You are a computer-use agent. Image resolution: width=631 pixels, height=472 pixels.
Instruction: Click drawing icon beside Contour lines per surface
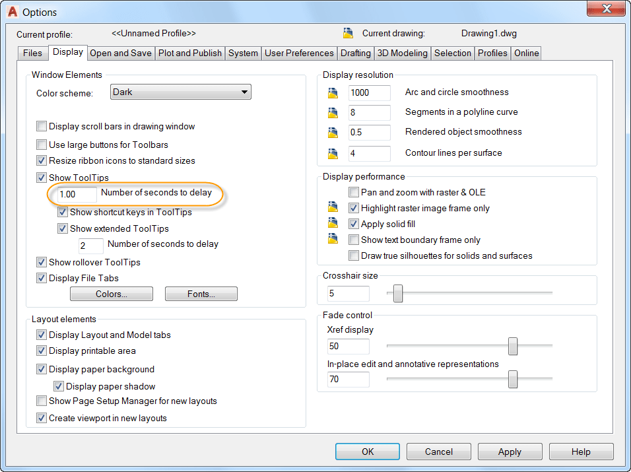[333, 154]
